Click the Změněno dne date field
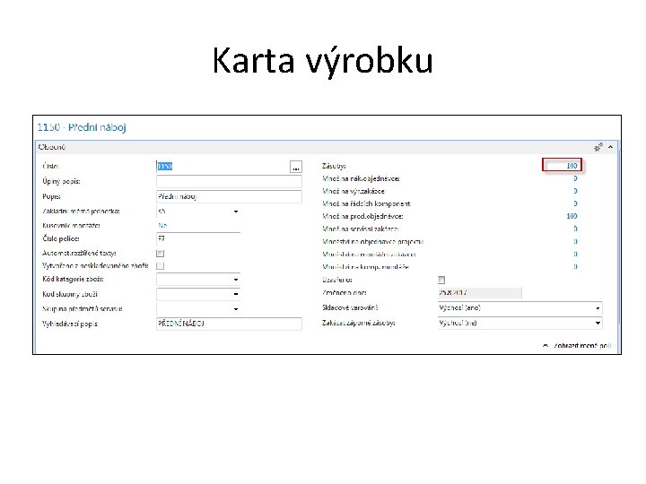646x484 pixels. [479, 292]
